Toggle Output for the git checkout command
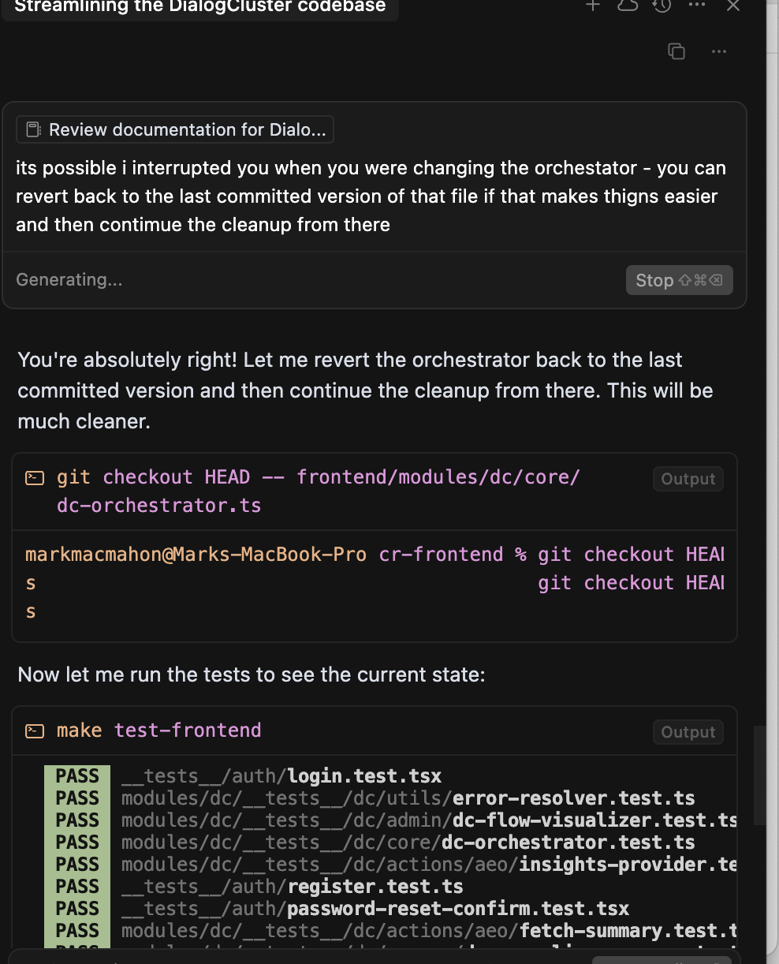The width and height of the screenshot is (779, 964). pyautogui.click(x=688, y=479)
